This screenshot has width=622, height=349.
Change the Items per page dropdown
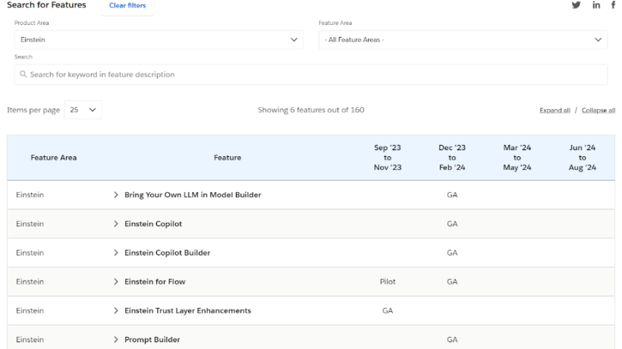click(83, 110)
